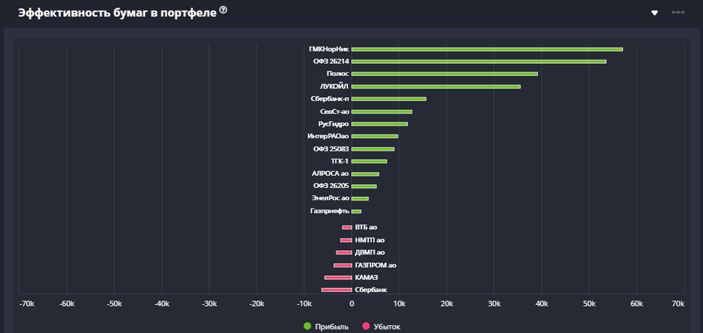
Task: Click the green Прибыль legend circle
Action: pos(308,326)
